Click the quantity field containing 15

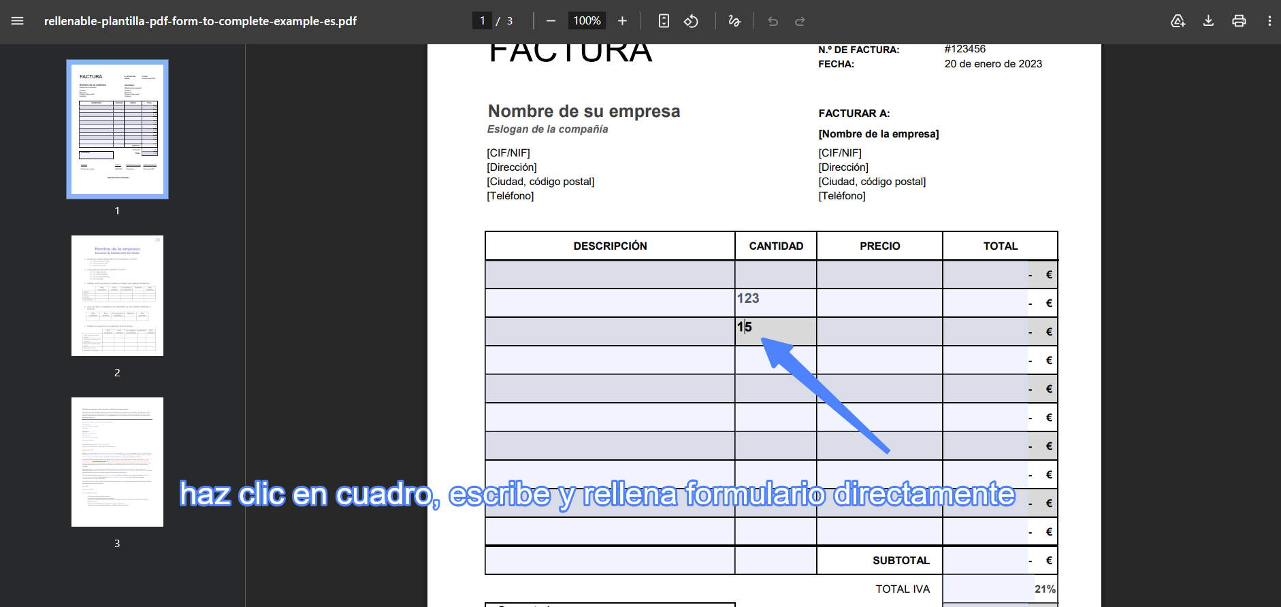point(776,331)
